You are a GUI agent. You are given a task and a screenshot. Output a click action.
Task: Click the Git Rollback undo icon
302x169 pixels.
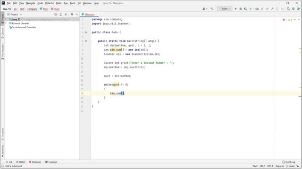[282, 9]
